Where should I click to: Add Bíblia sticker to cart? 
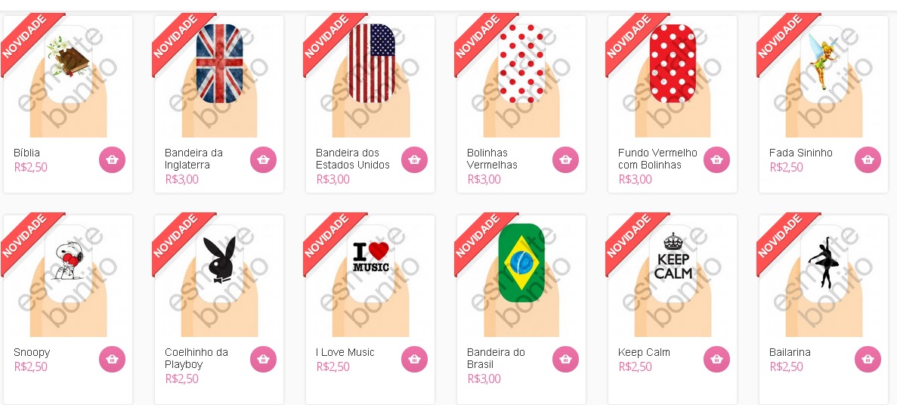[112, 159]
